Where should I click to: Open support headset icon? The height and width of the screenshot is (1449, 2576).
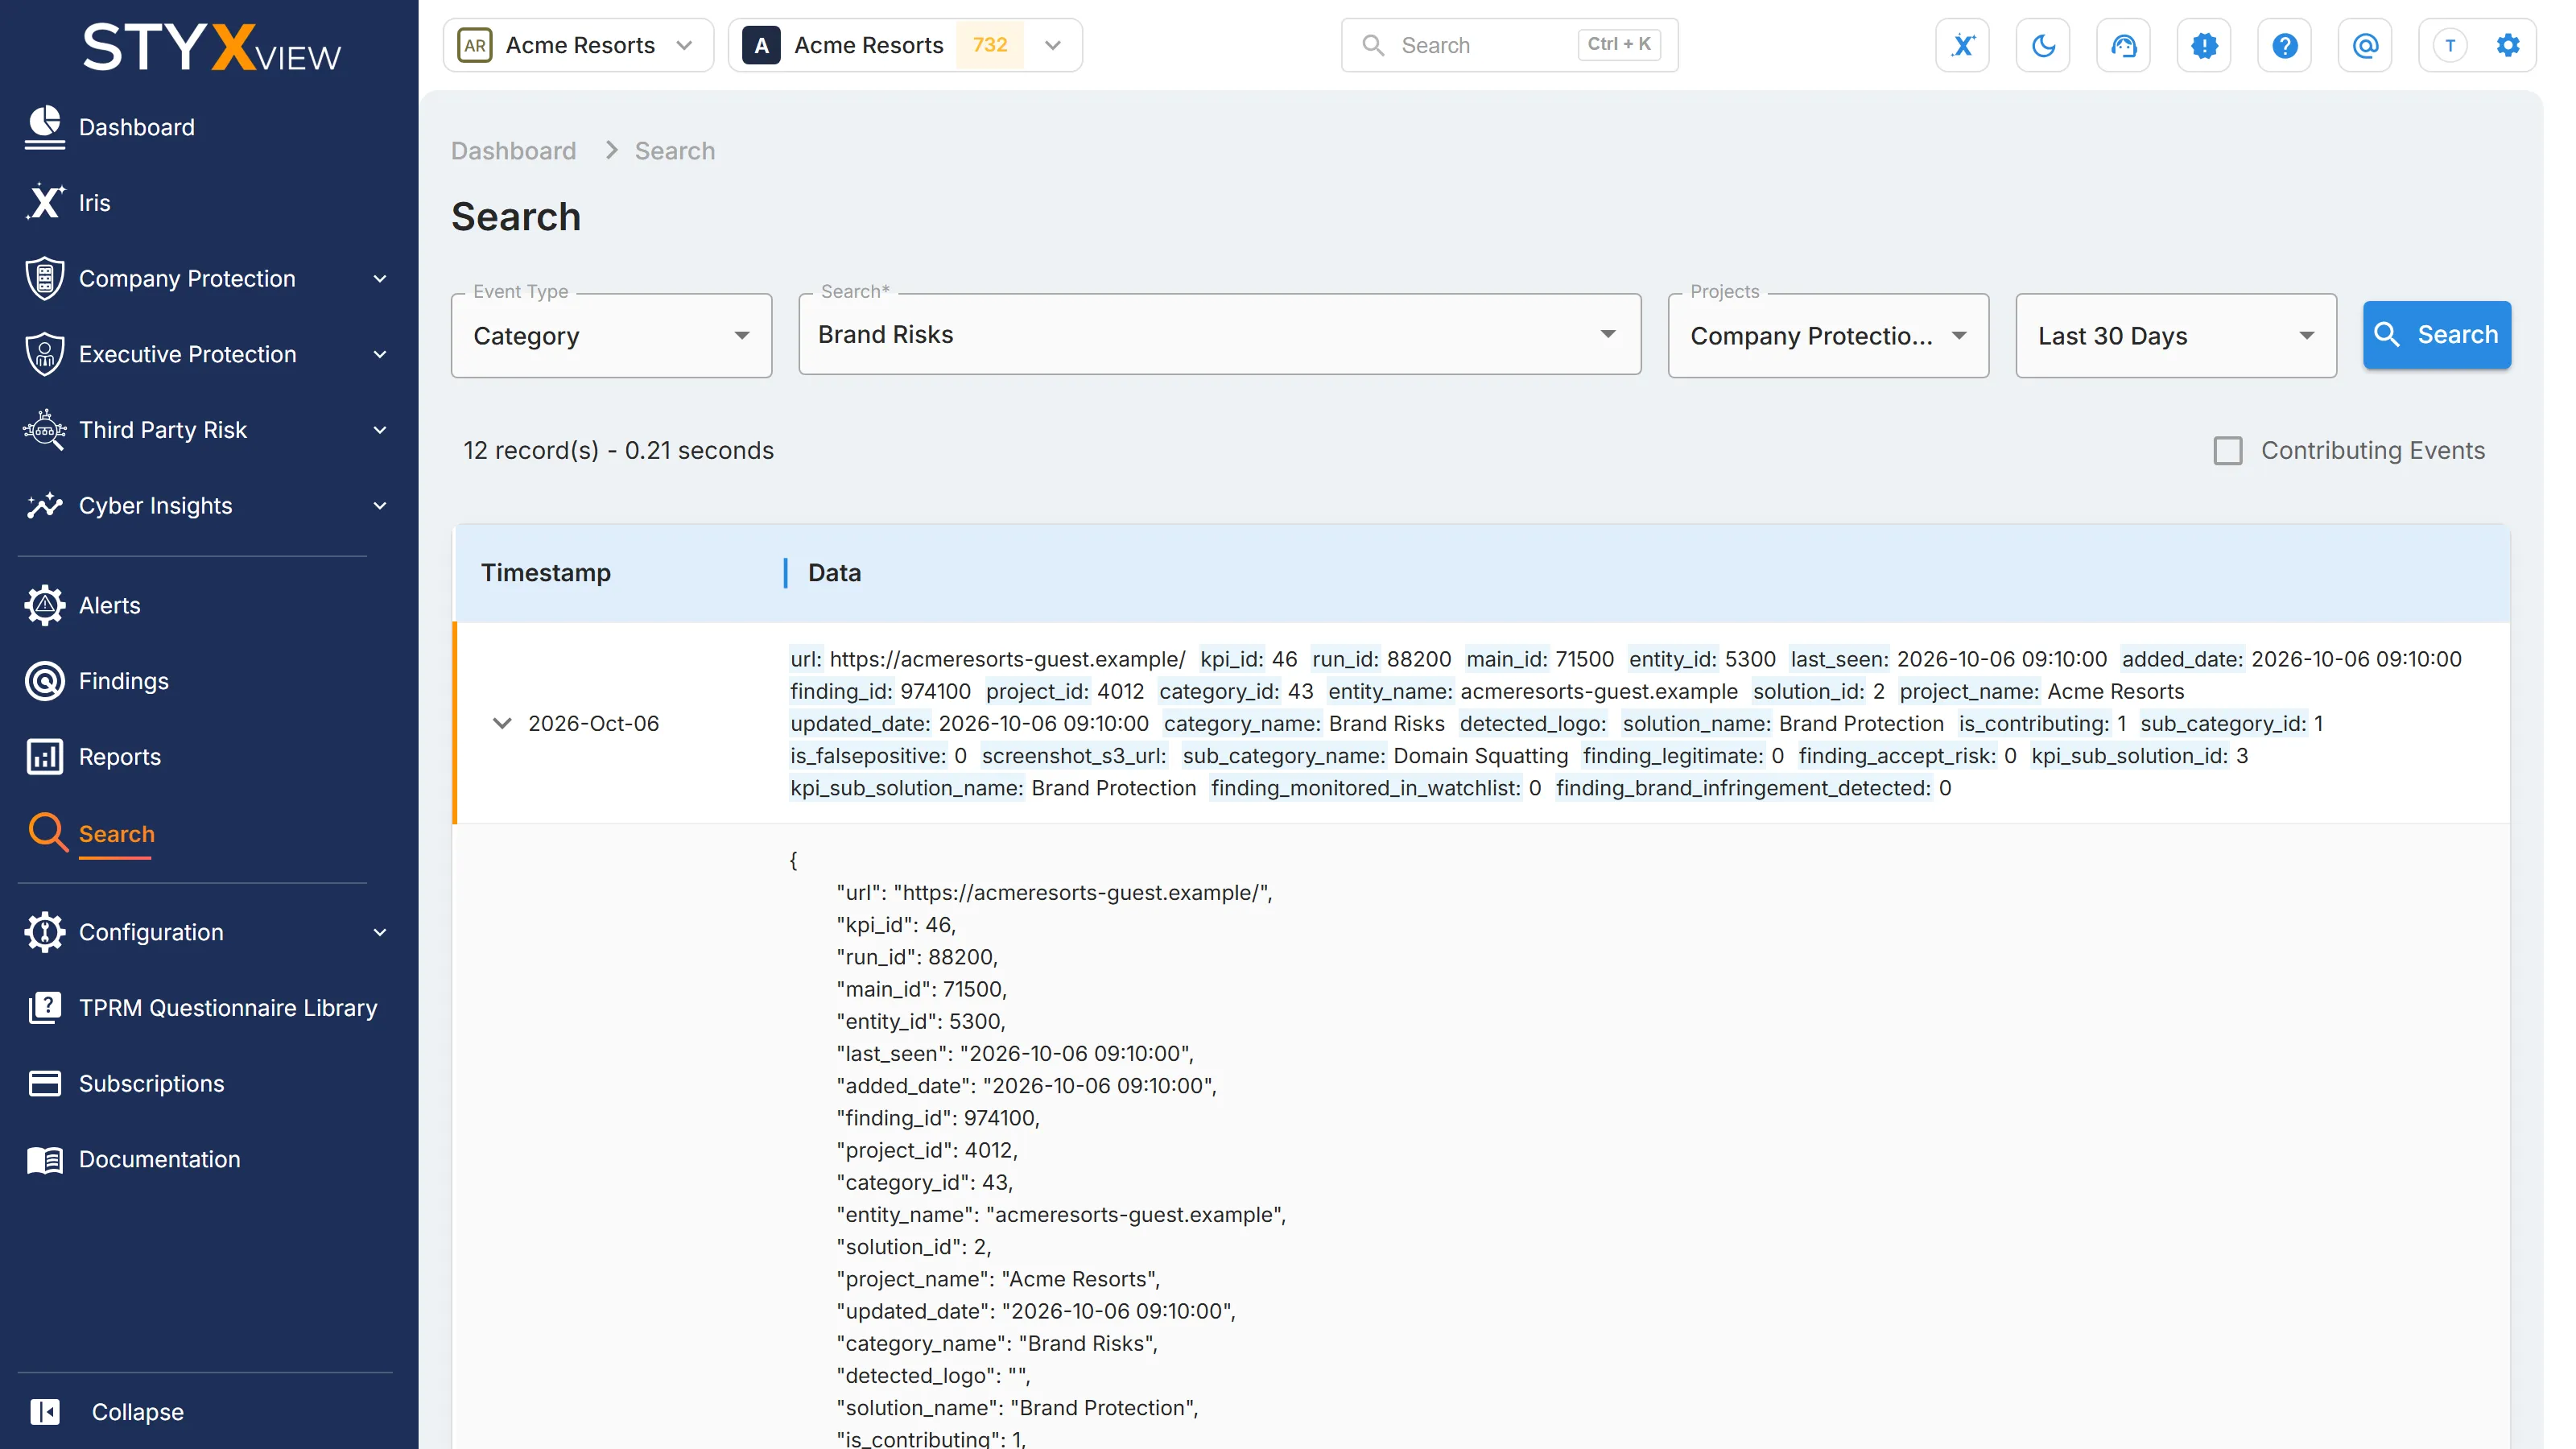[2123, 45]
